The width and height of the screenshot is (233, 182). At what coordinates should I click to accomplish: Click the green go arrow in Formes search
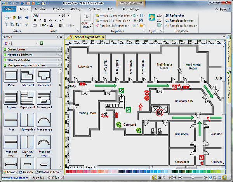[42, 43]
